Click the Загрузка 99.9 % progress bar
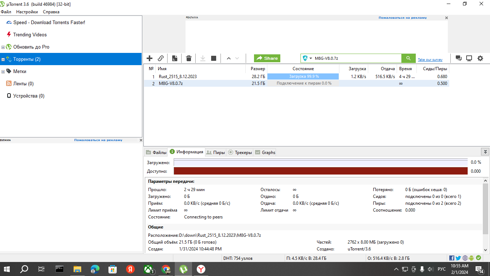 tap(303, 77)
